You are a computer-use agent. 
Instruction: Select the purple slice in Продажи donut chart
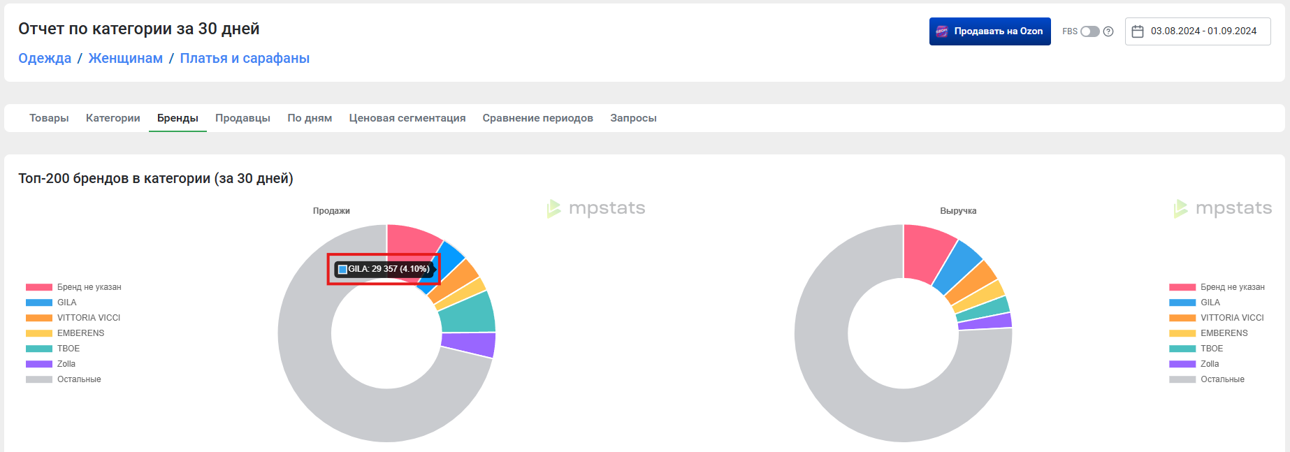[x=468, y=344]
